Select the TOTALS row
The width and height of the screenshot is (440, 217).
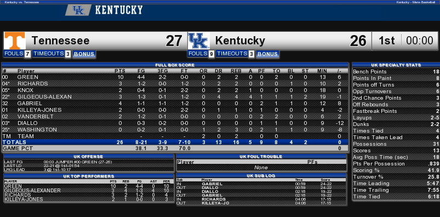175,142
